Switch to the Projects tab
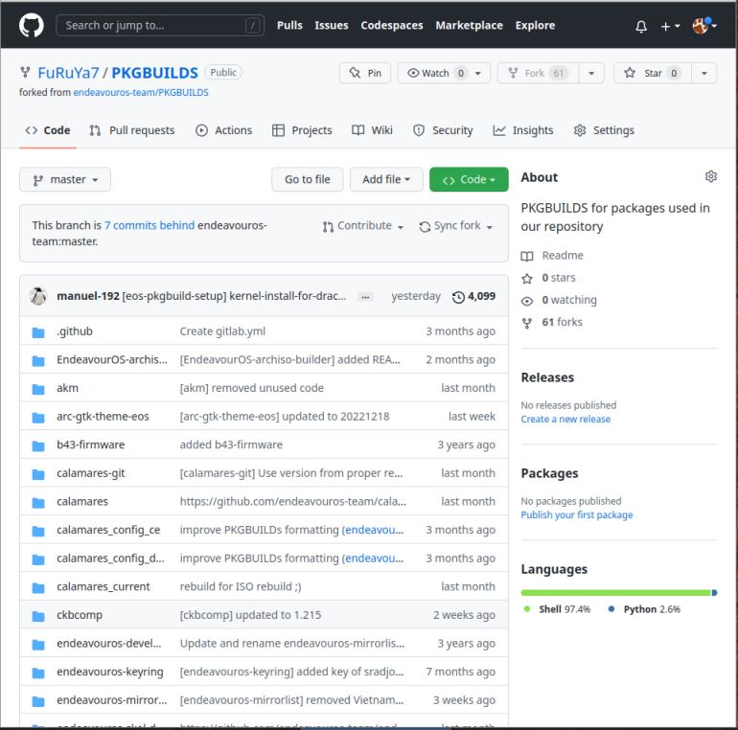Screen dimensions: 738x730 click(x=302, y=130)
